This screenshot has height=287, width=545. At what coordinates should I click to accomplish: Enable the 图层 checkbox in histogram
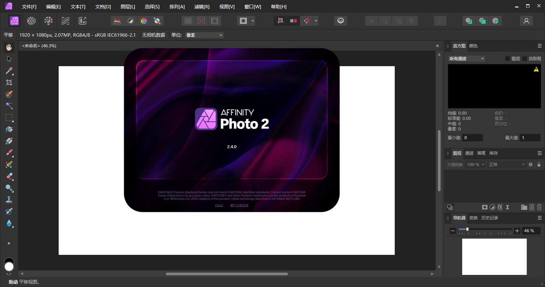click(x=508, y=59)
